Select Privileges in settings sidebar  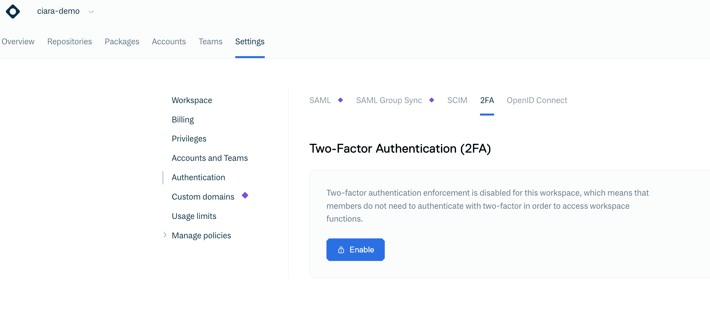189,139
